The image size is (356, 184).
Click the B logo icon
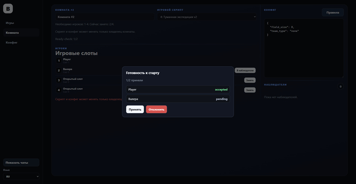pos(8,9)
